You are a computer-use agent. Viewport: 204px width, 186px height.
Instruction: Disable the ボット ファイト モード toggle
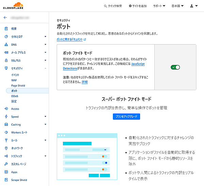pos(175,67)
